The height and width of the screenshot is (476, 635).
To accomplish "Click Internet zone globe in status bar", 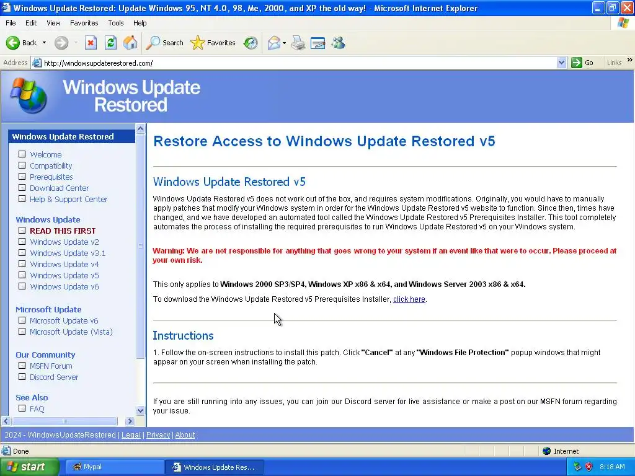I will coord(547,451).
